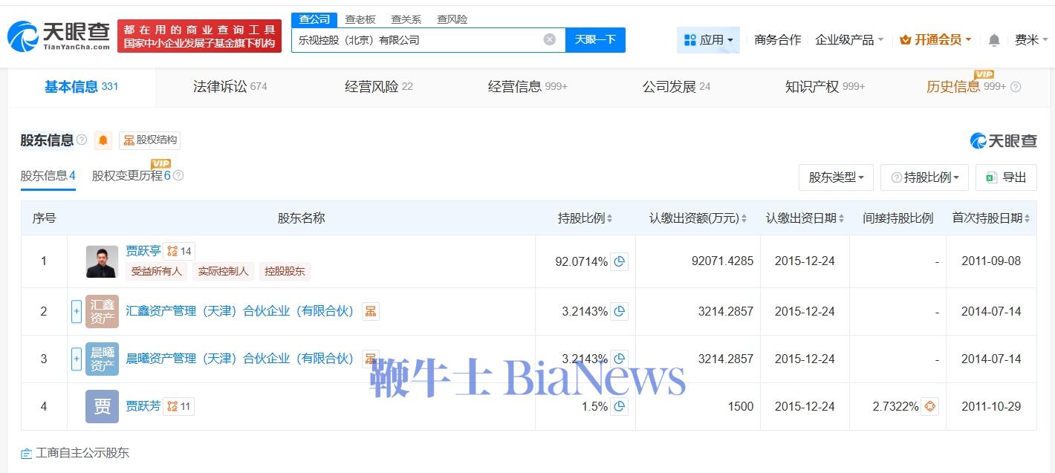Sort by 首次持股日期 column header

point(991,218)
